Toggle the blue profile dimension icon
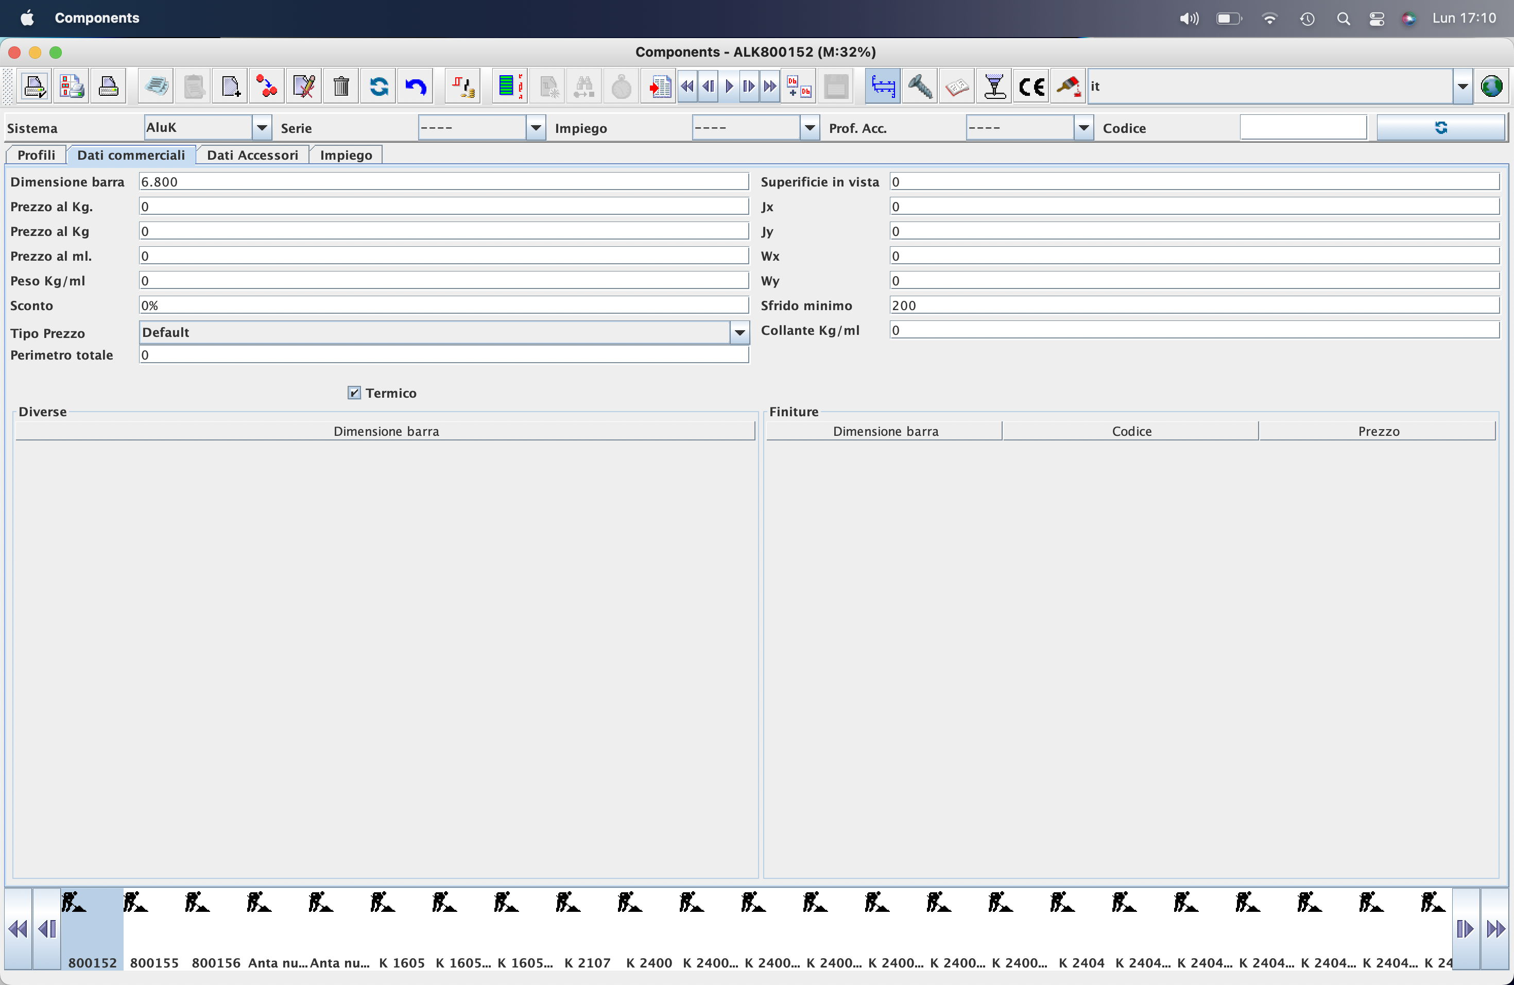This screenshot has height=985, width=1514. 883,86
